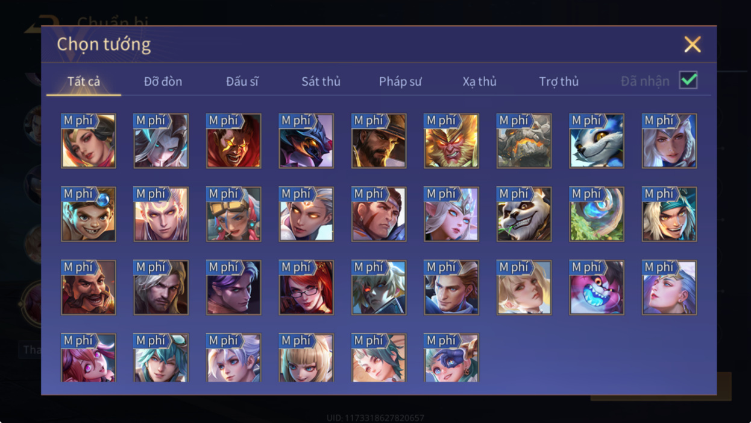Choose the blue wolf hero portrait
751x423 pixels.
597,141
